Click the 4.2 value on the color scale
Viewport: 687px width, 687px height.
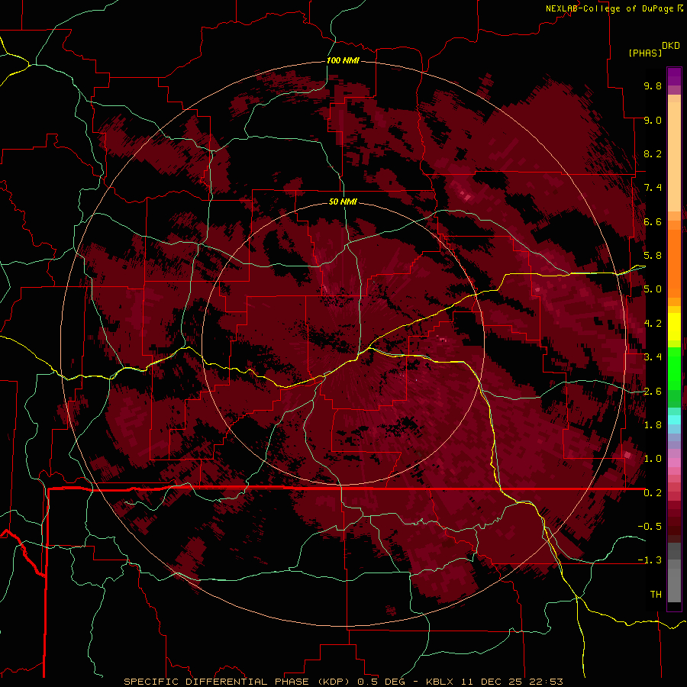[653, 324]
